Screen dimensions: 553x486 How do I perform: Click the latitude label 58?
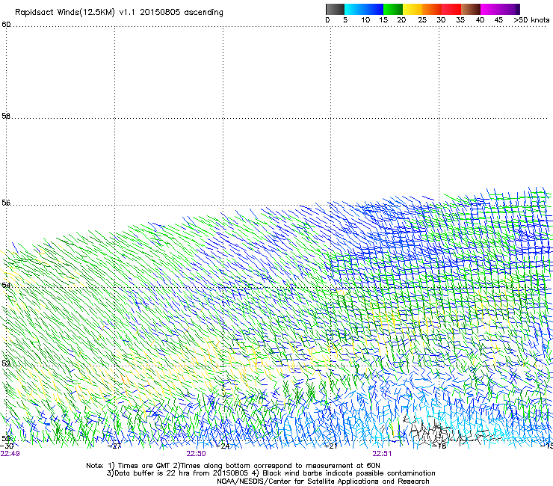(6, 116)
